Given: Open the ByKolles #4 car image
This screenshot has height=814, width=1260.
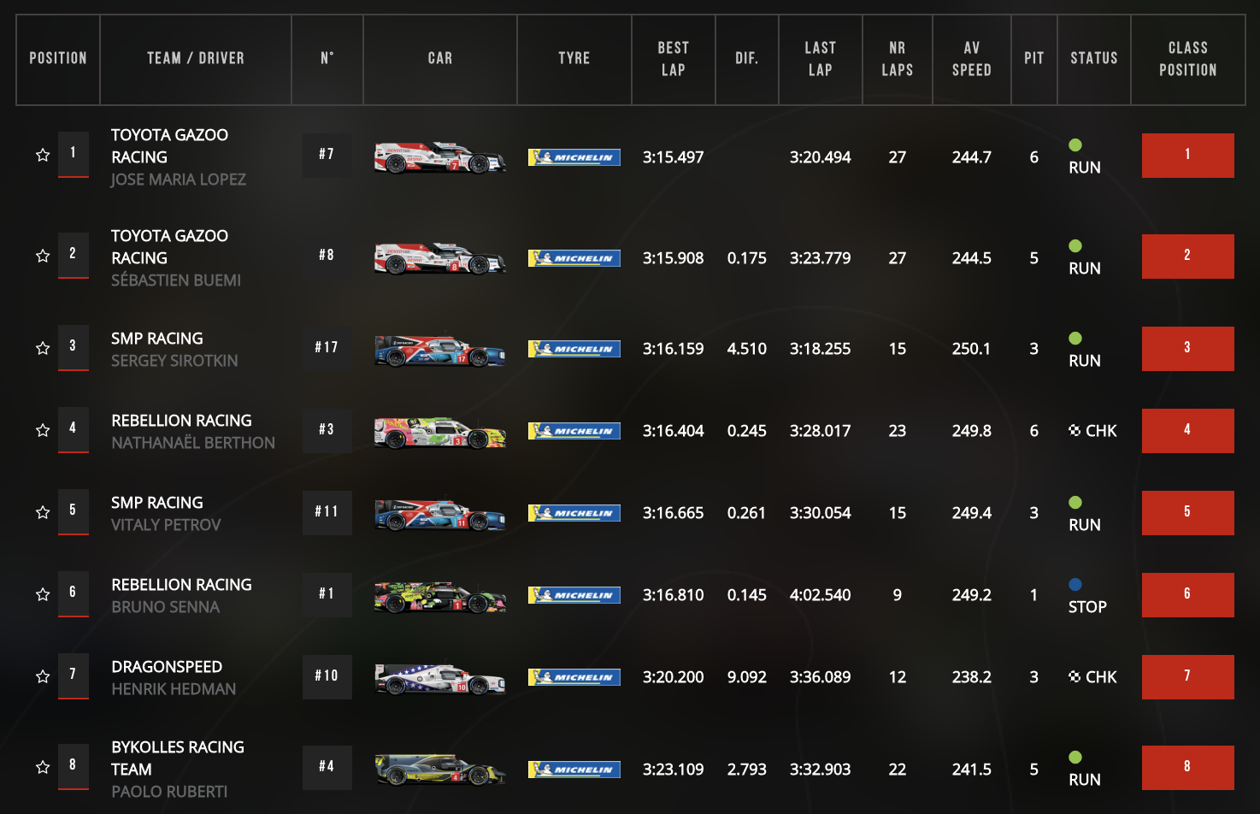Looking at the screenshot, I should 440,769.
